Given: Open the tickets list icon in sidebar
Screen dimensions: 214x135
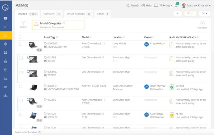Looking at the screenshot, I should (5, 27).
